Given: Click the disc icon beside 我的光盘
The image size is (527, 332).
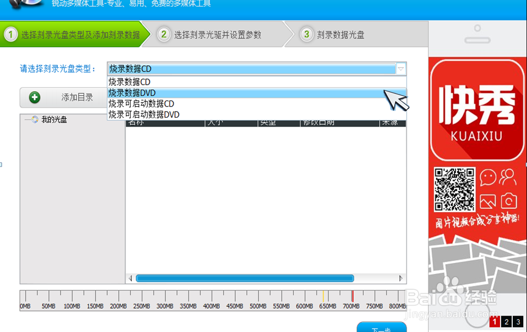Looking at the screenshot, I should pyautogui.click(x=35, y=120).
